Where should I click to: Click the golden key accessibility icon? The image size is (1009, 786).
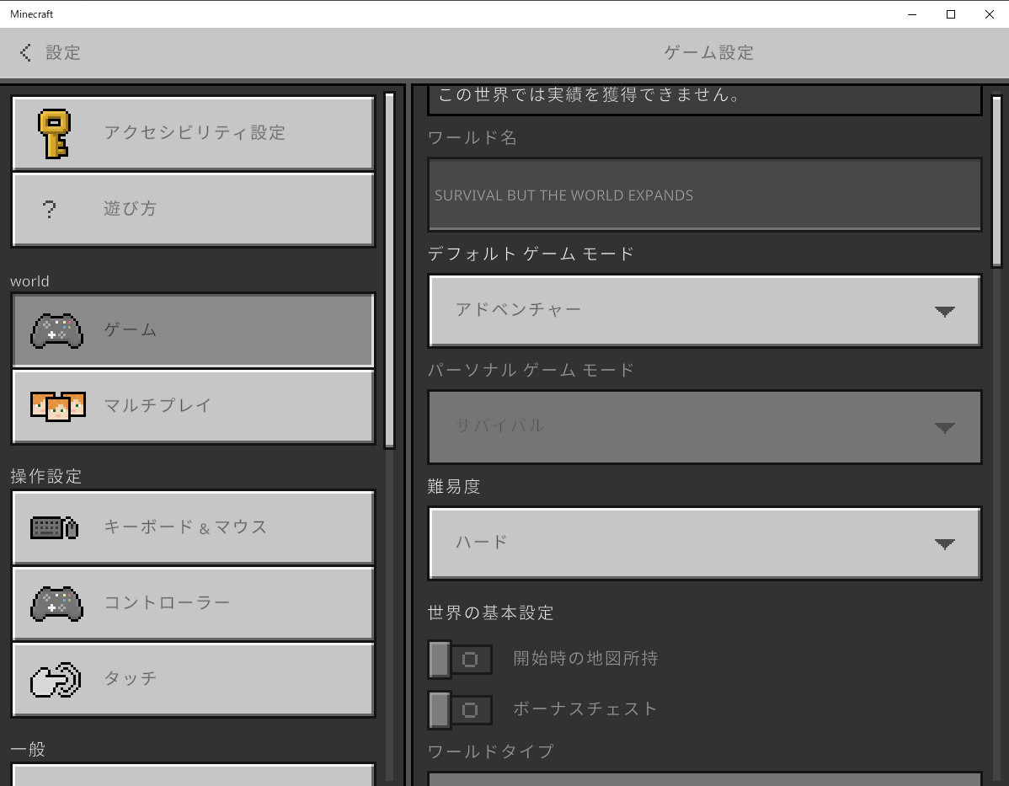click(x=54, y=133)
